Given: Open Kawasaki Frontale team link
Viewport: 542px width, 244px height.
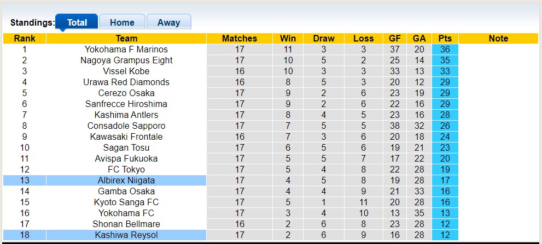Looking at the screenshot, I should (x=126, y=136).
